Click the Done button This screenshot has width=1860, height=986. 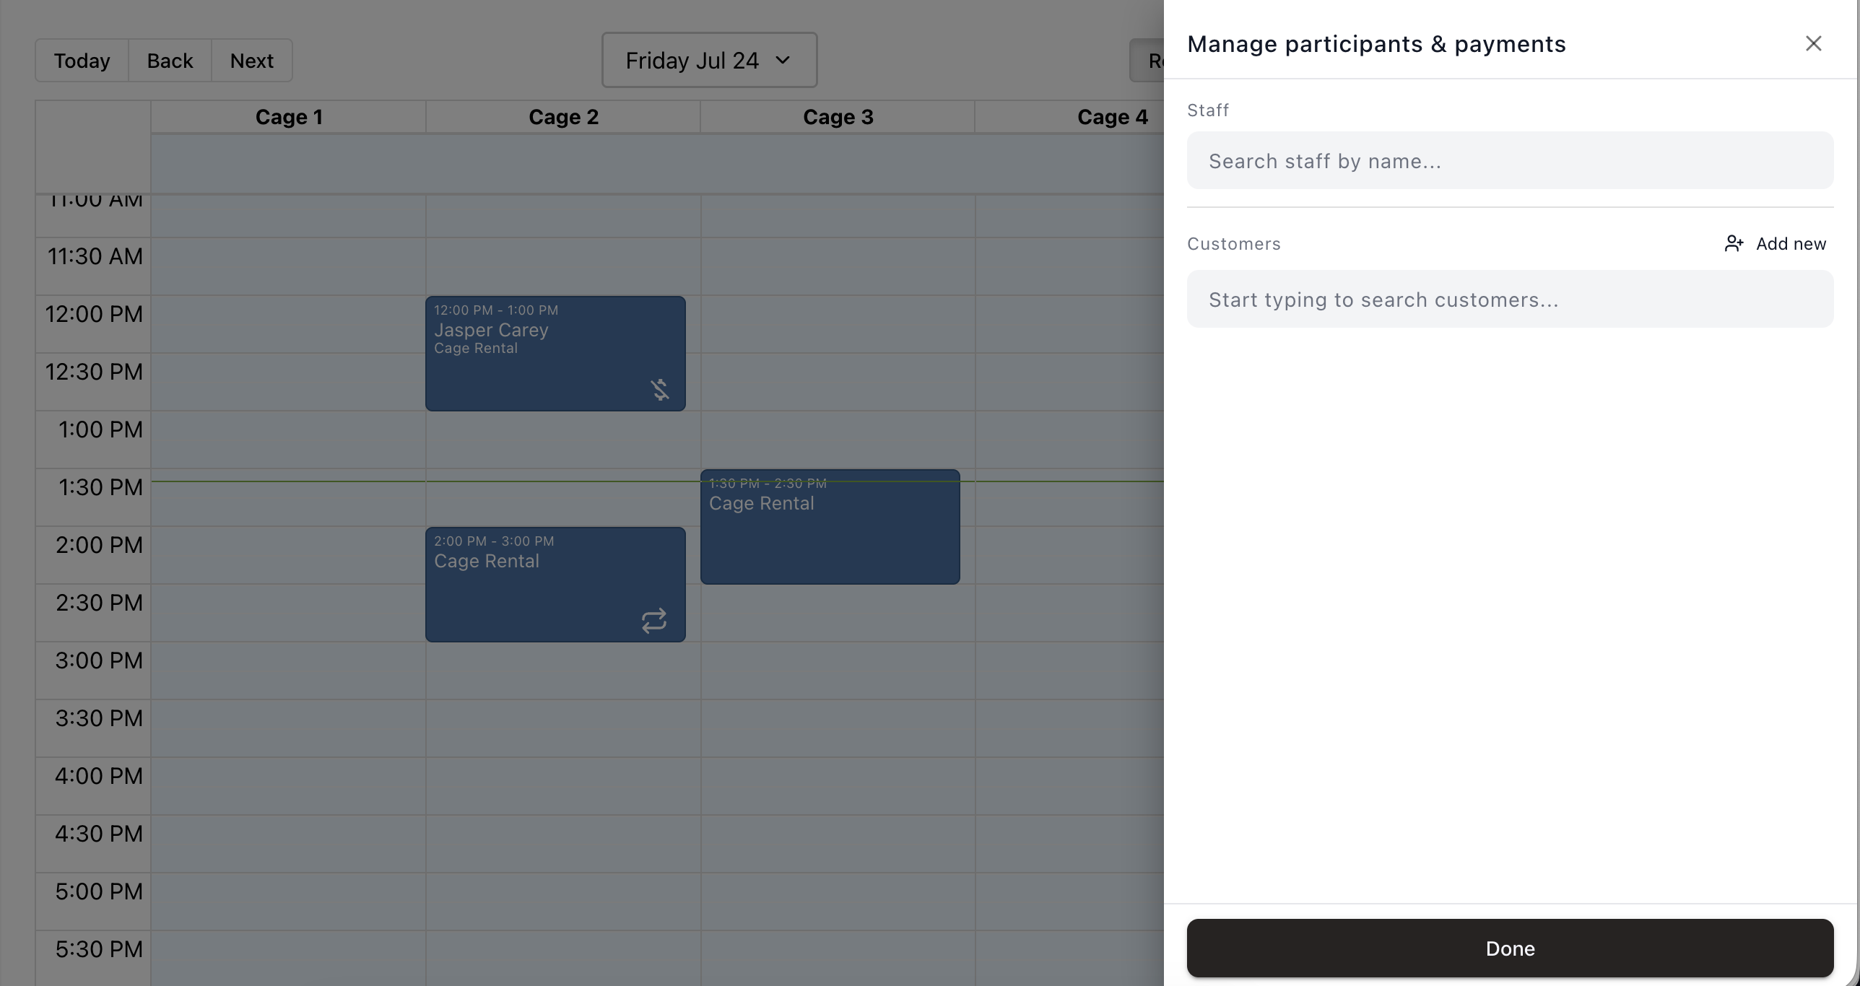click(1510, 948)
